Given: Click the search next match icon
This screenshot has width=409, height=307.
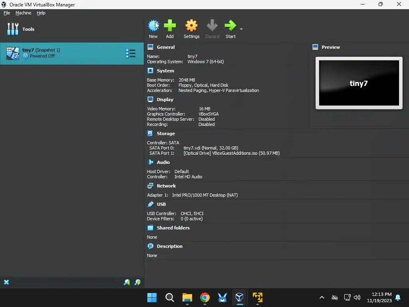Looking at the screenshot, I should pyautogui.click(x=137, y=282).
